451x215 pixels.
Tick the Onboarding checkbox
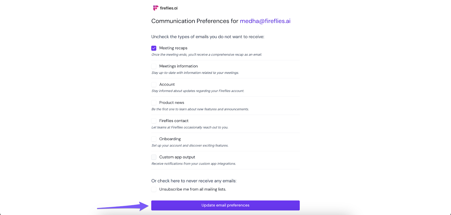pyautogui.click(x=154, y=139)
